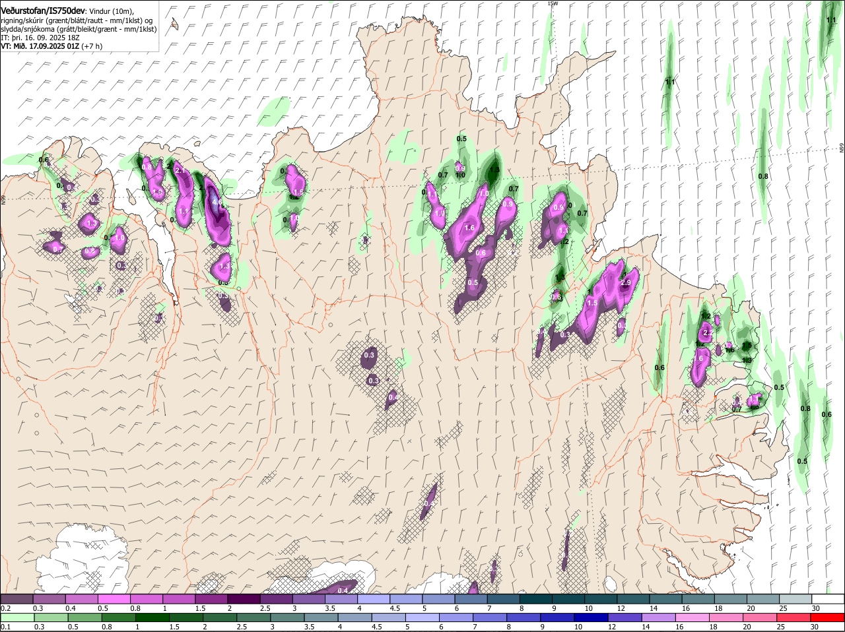
Task: Select the 'Vindur (10m)' caption text
Action: pos(111,11)
